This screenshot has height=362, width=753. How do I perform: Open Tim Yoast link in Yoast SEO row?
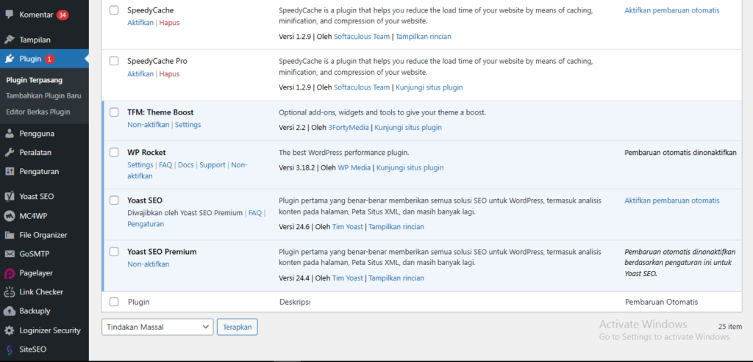(x=348, y=227)
